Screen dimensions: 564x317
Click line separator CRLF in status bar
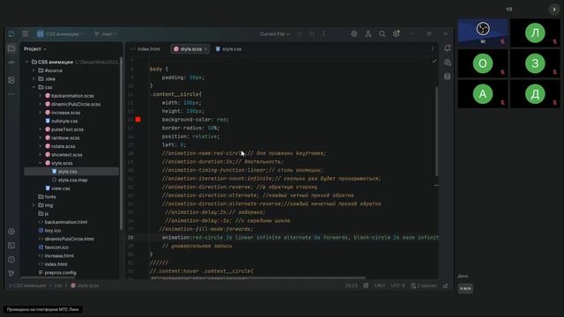pos(380,285)
